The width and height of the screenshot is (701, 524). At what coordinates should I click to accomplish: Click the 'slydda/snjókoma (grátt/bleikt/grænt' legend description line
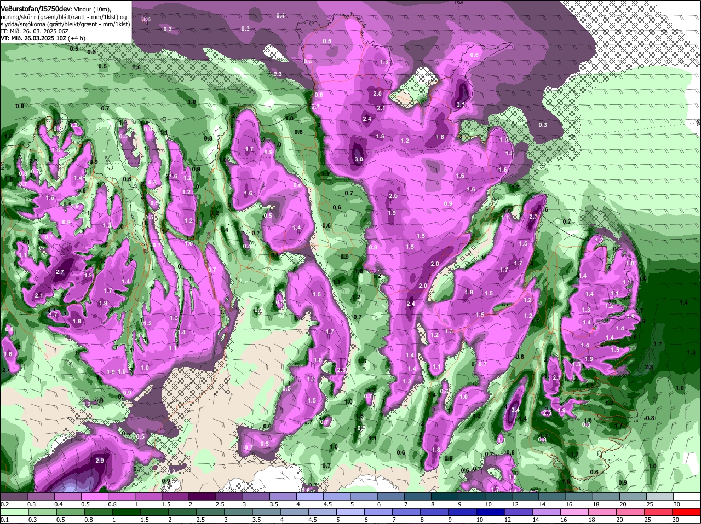(65, 24)
